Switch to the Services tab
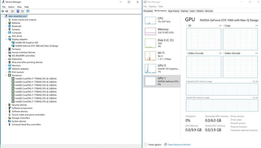Image resolution: width=261 pixels, height=148 pixels. [x=209, y=11]
